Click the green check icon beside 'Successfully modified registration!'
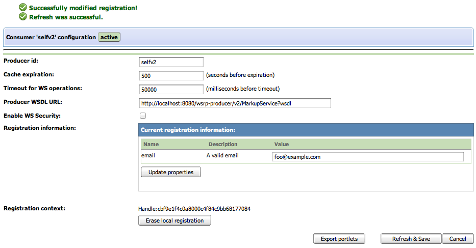Image resolution: width=476 pixels, height=248 pixels. pos(22,8)
